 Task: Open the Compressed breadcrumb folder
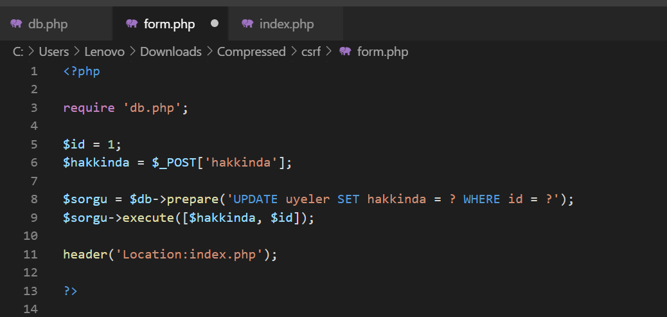tap(251, 52)
